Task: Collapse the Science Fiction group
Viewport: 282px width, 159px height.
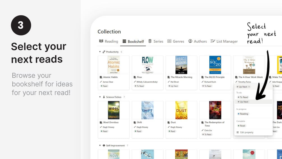Action: click(100, 97)
